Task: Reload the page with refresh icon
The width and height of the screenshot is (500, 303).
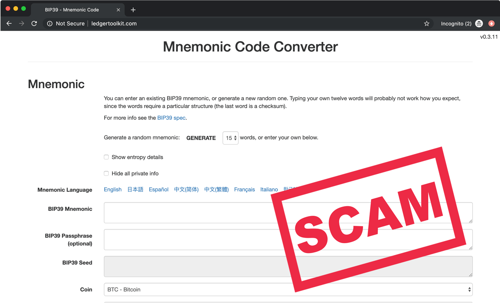Action: point(34,24)
